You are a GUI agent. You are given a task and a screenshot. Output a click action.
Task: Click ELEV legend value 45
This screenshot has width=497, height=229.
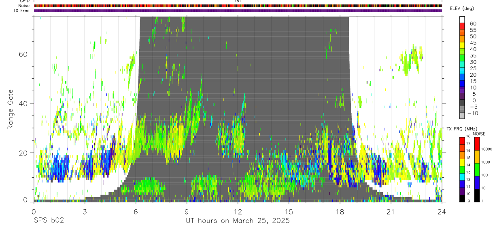(473, 43)
